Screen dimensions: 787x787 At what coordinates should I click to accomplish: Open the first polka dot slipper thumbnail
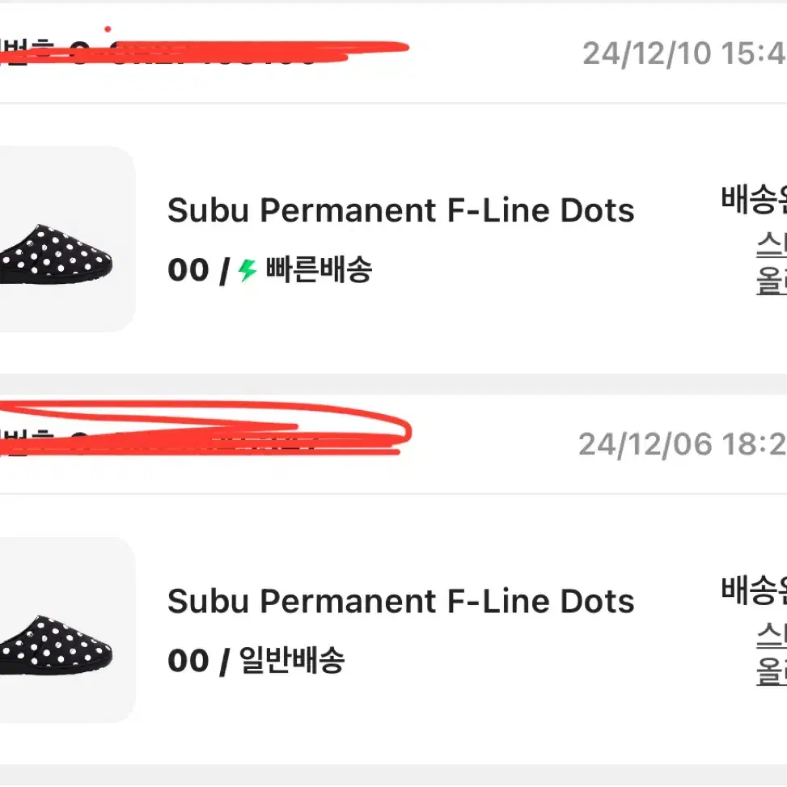pos(56,255)
